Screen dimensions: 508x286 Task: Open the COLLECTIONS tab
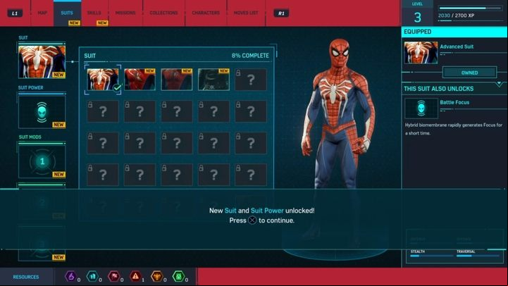(x=163, y=13)
